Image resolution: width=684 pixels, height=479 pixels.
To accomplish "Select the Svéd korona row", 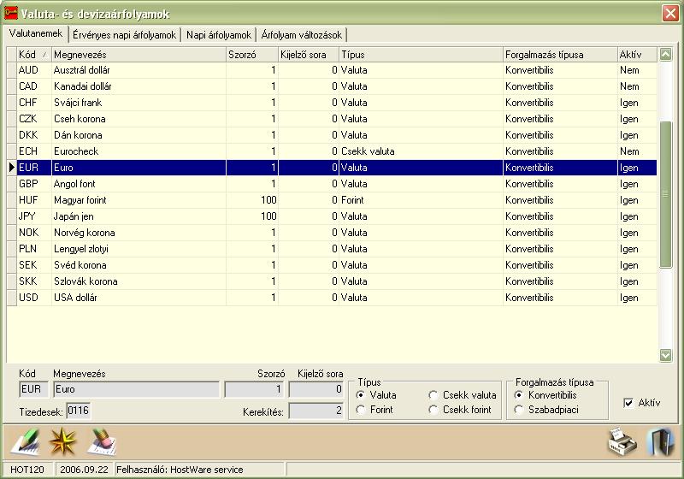I will [337, 265].
